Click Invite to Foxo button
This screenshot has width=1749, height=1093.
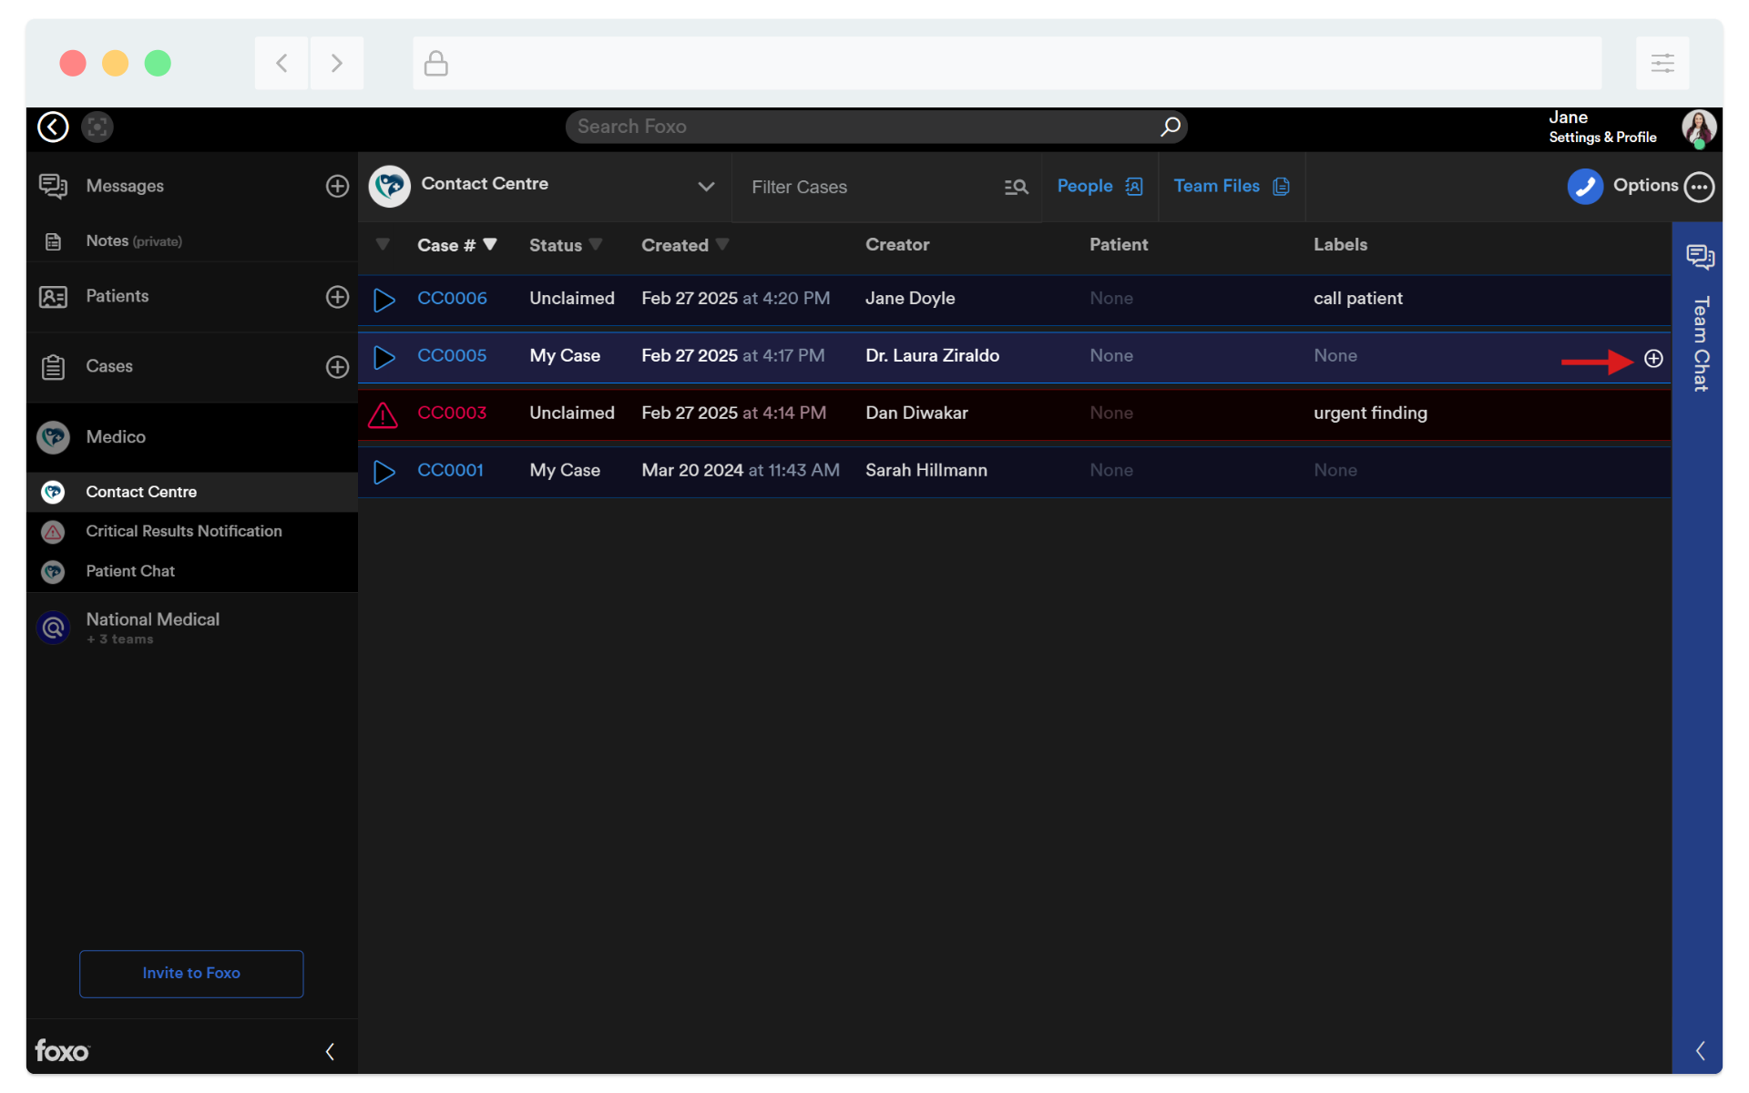pos(191,974)
